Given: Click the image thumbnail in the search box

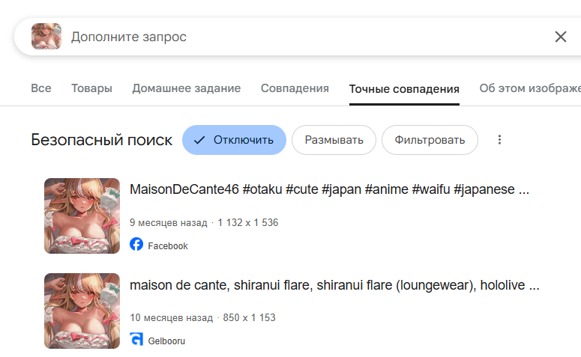Looking at the screenshot, I should pyautogui.click(x=46, y=37).
